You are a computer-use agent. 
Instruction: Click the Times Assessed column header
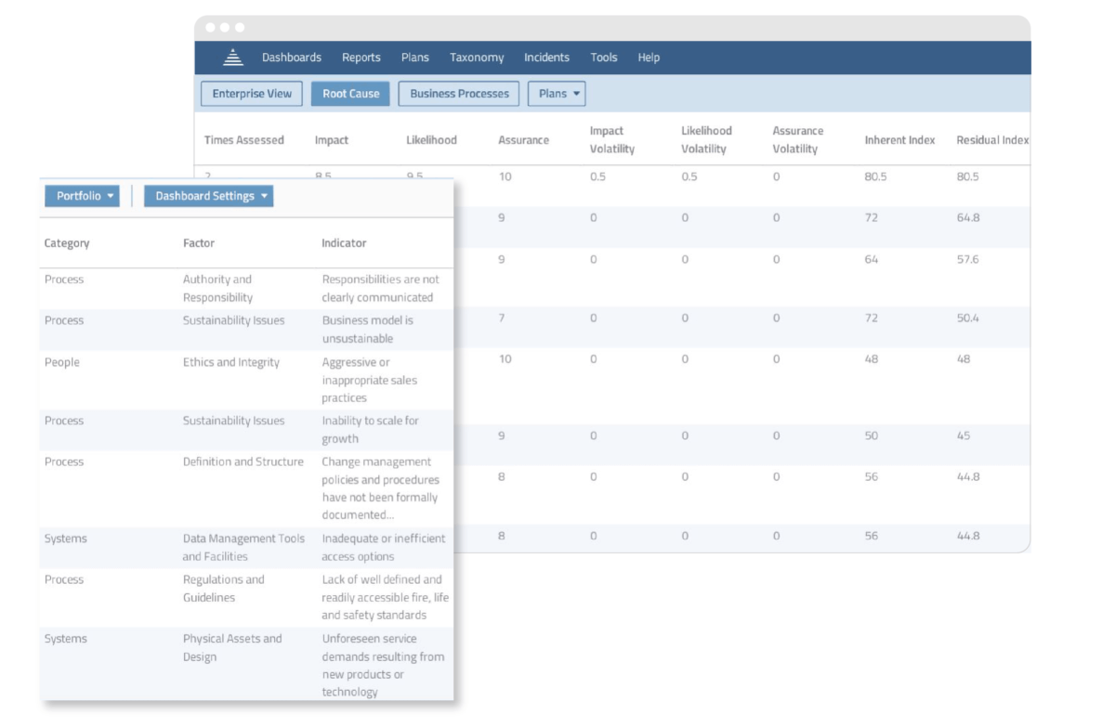[243, 139]
